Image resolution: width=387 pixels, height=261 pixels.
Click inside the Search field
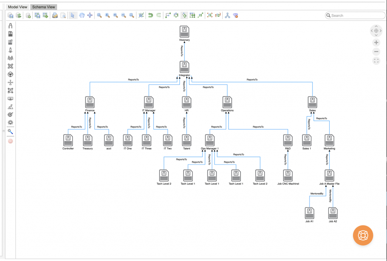pyautogui.click(x=354, y=15)
